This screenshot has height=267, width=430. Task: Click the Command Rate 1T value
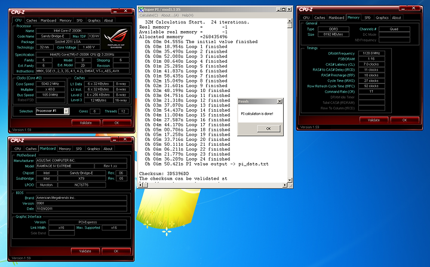[x=371, y=91]
